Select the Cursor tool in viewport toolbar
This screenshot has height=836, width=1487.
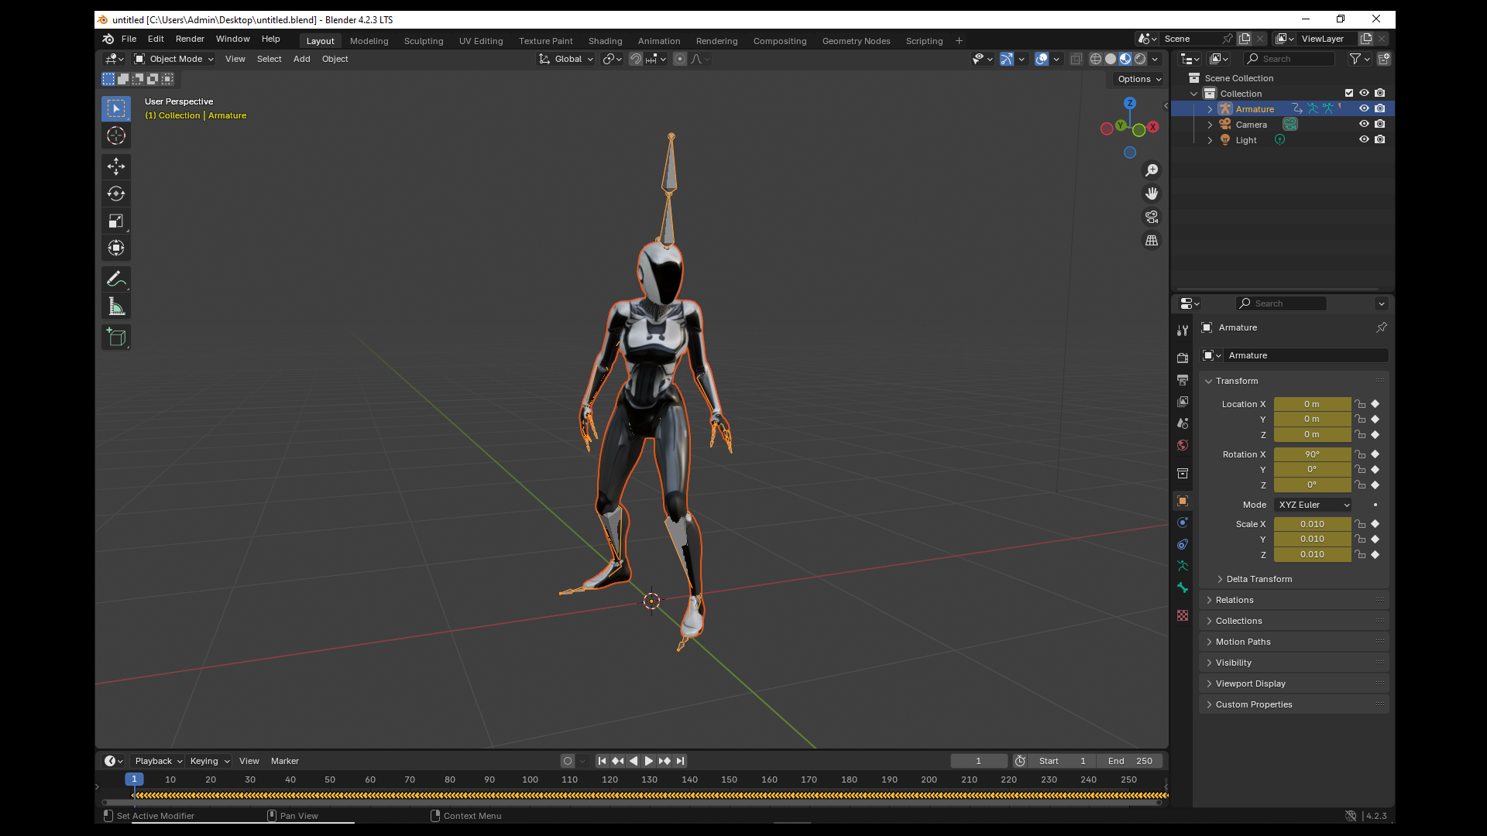[116, 135]
